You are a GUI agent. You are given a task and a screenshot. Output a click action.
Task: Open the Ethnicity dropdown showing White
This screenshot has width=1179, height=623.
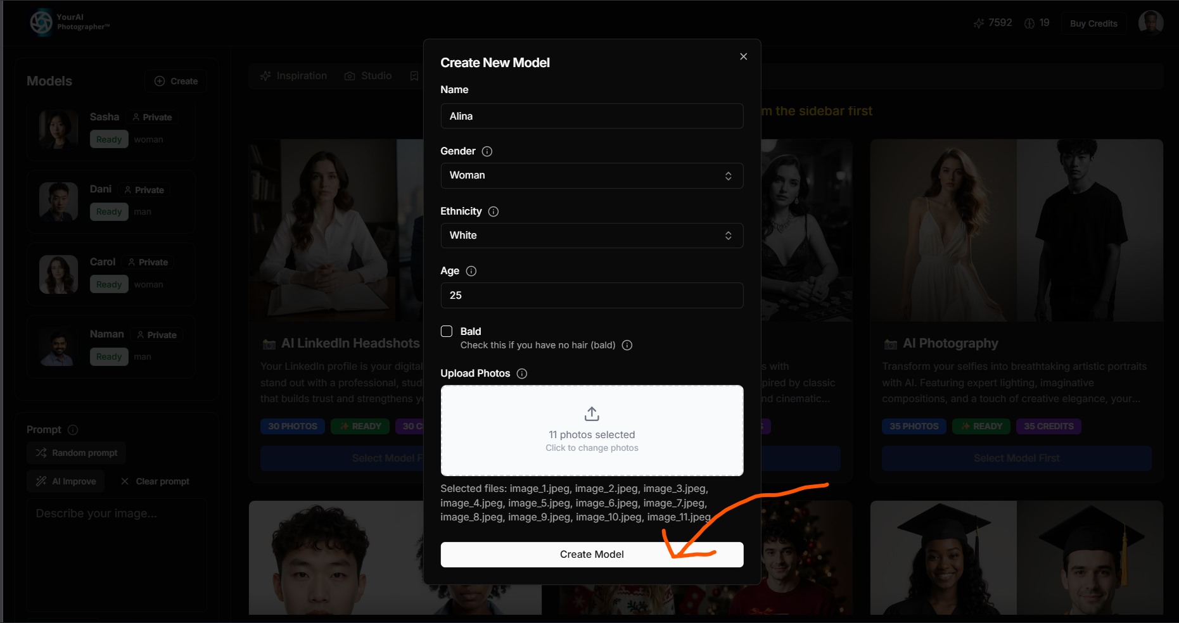[x=592, y=235]
